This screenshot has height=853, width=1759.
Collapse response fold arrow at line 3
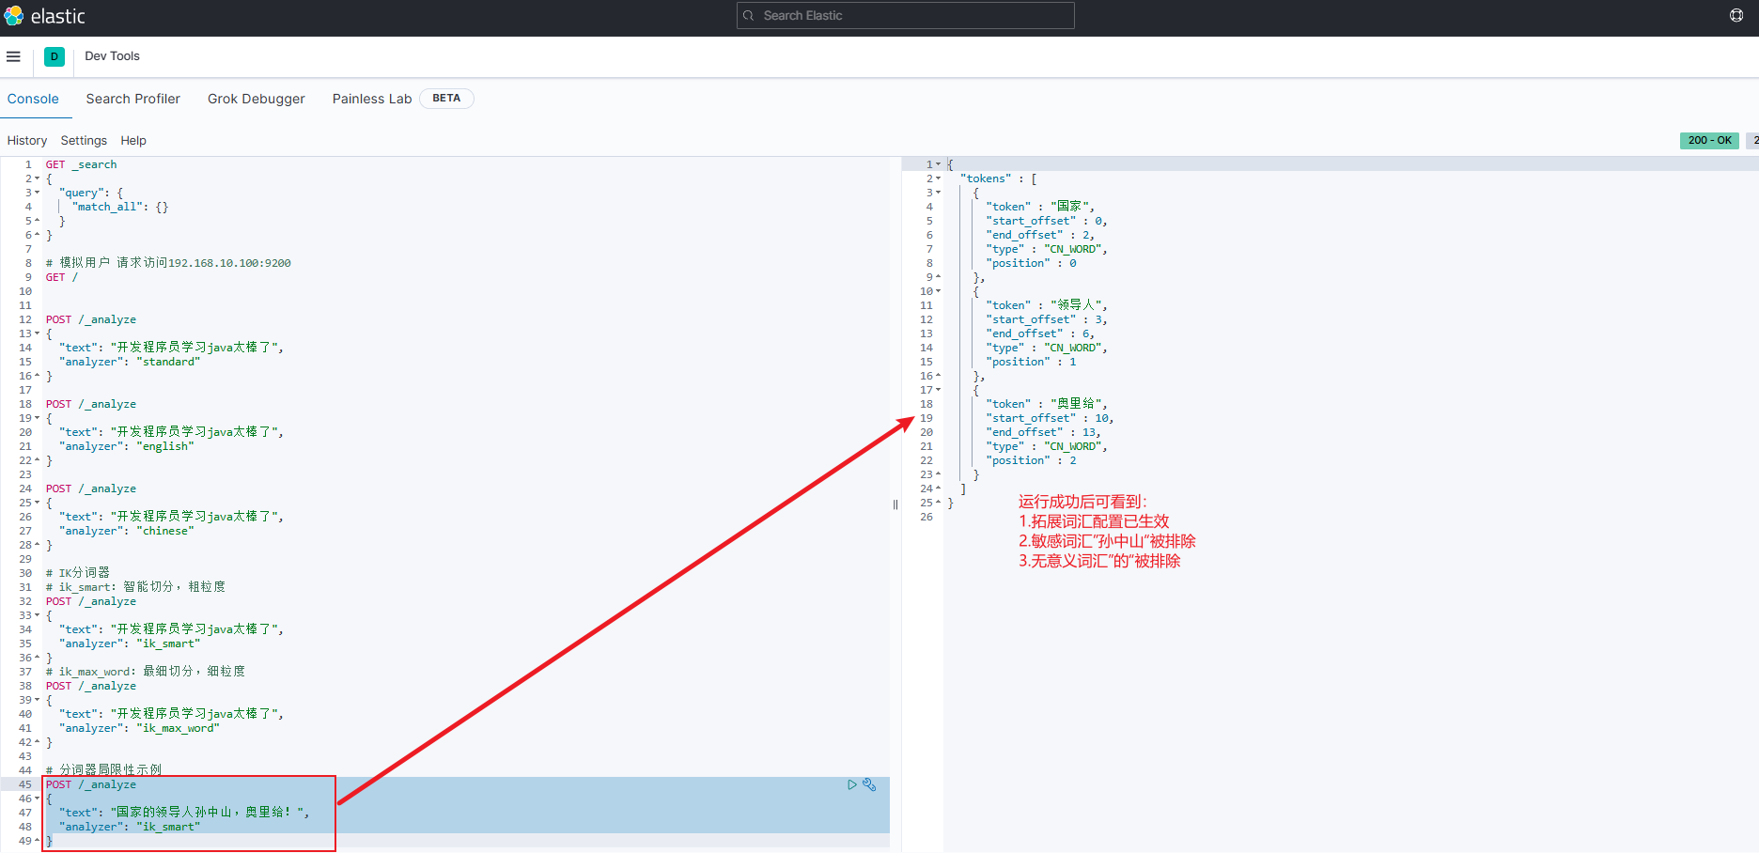click(938, 193)
